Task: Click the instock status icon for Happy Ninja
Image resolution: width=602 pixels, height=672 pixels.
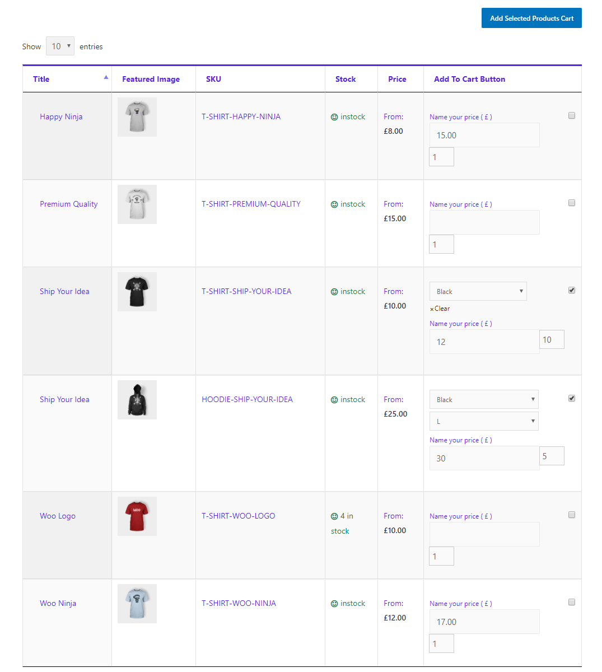Action: coord(333,116)
